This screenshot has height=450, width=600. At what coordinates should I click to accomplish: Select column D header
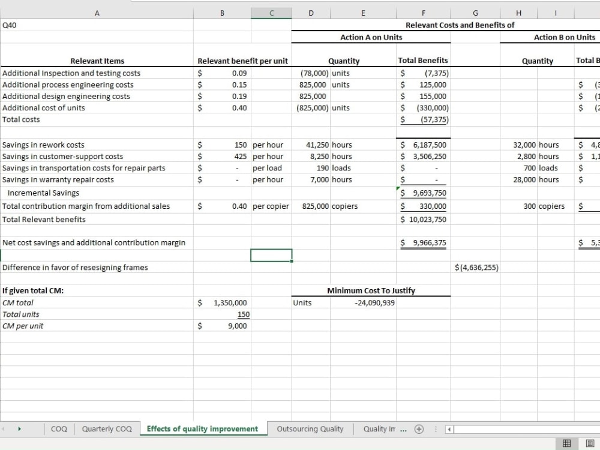click(x=311, y=13)
